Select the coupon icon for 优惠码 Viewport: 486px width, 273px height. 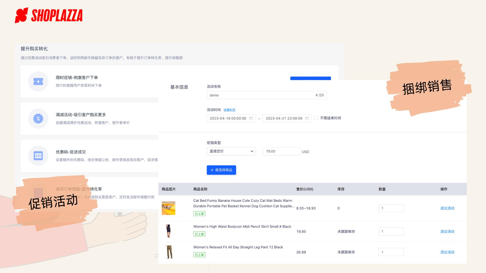(38, 155)
